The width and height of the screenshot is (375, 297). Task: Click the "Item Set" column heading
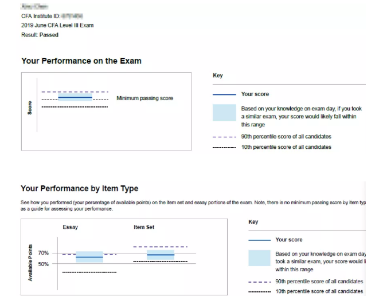144,227
